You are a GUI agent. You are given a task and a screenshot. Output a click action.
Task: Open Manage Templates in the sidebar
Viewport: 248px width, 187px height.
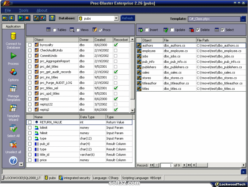click(x=13, y=93)
